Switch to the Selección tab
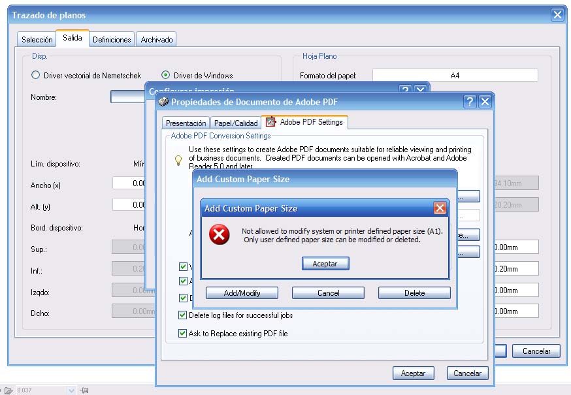The width and height of the screenshot is (571, 395). point(37,39)
